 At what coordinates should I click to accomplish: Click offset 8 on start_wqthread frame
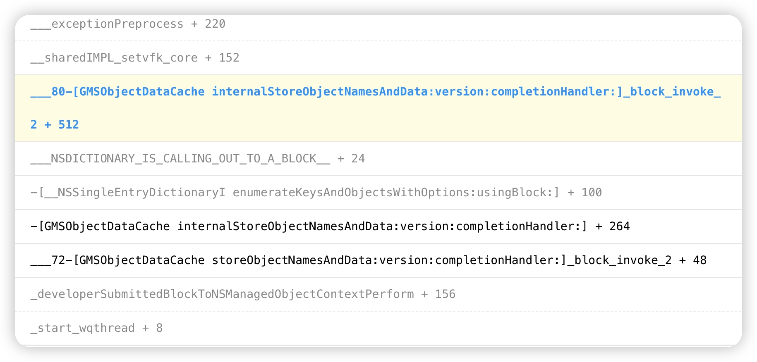pos(159,328)
